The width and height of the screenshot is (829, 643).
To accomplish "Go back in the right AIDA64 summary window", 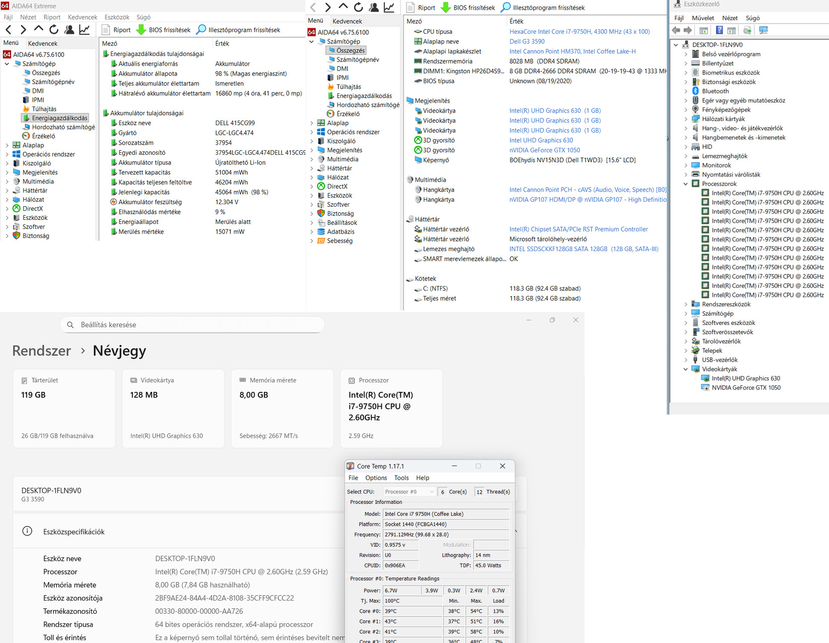I will click(313, 8).
